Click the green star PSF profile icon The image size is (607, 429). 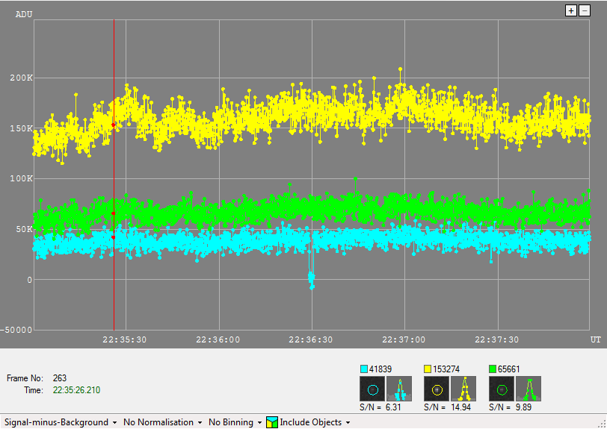pyautogui.click(x=529, y=389)
